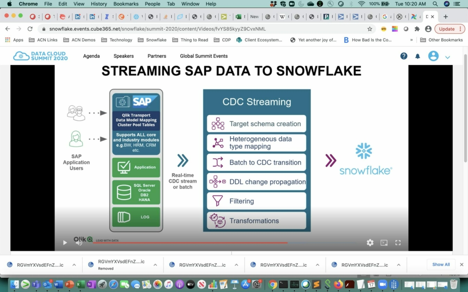Click the Update browser button
The image size is (468, 292).
point(447,28)
